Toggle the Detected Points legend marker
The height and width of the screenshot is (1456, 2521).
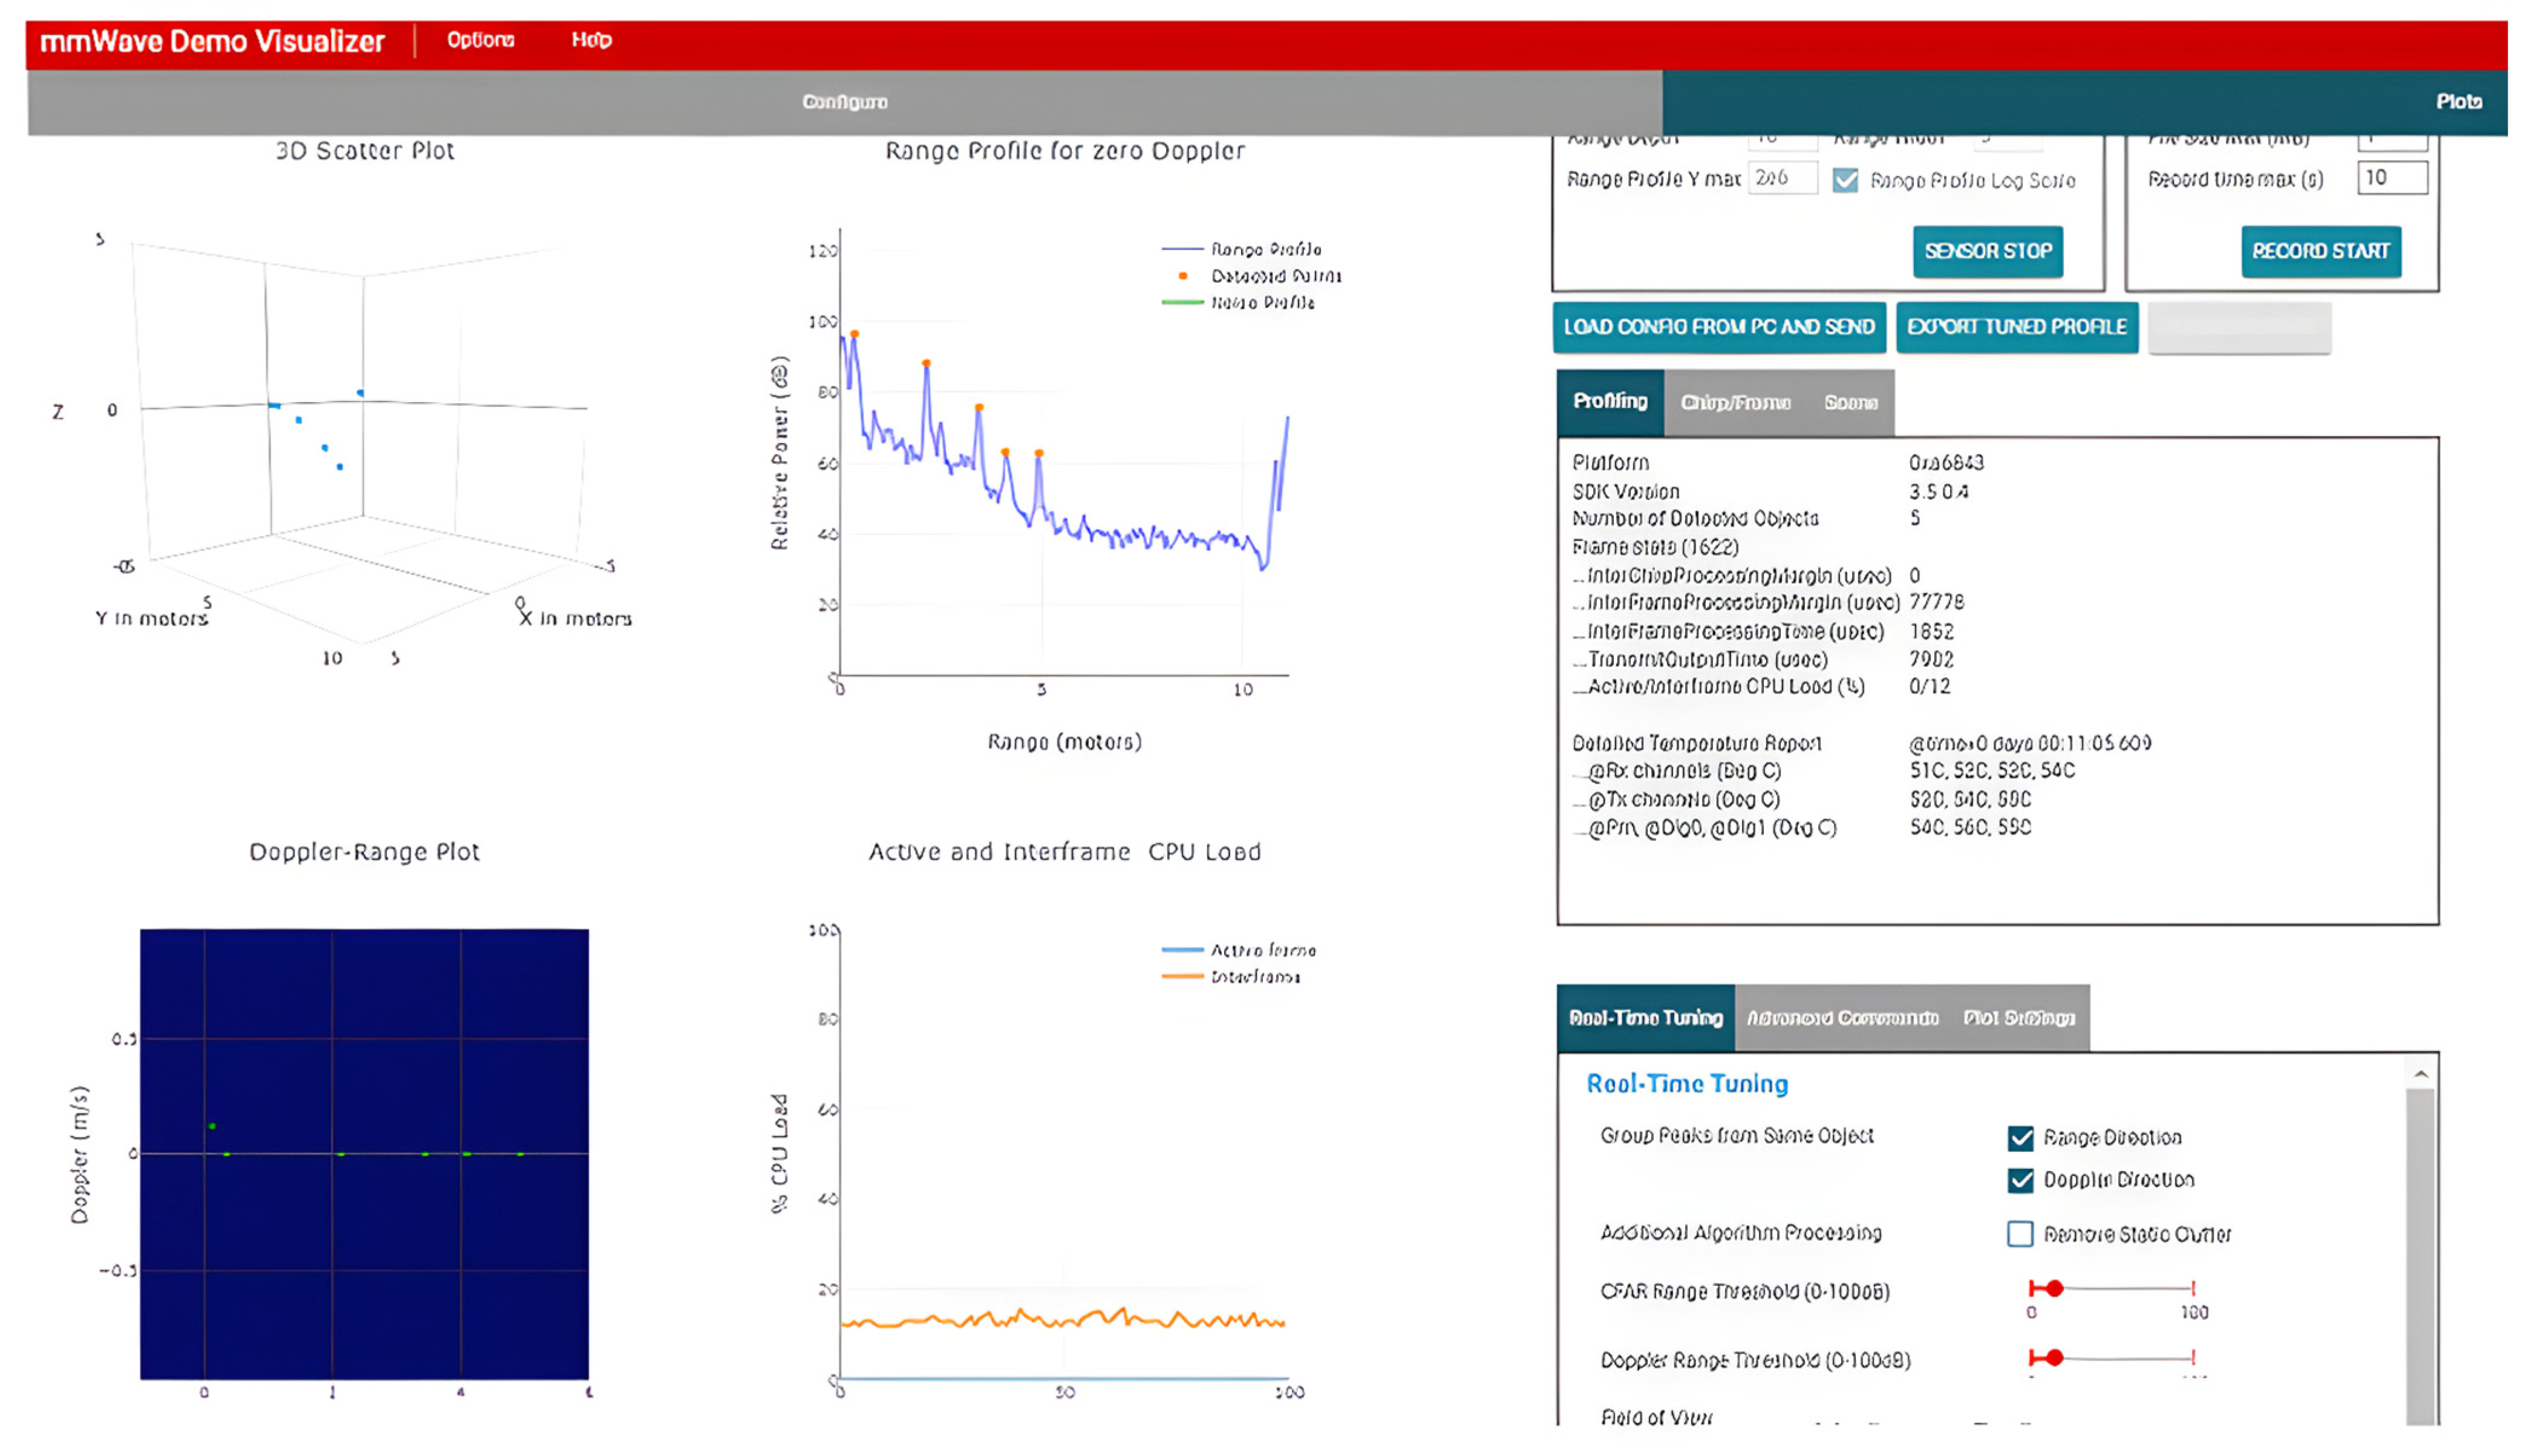pyautogui.click(x=1183, y=276)
